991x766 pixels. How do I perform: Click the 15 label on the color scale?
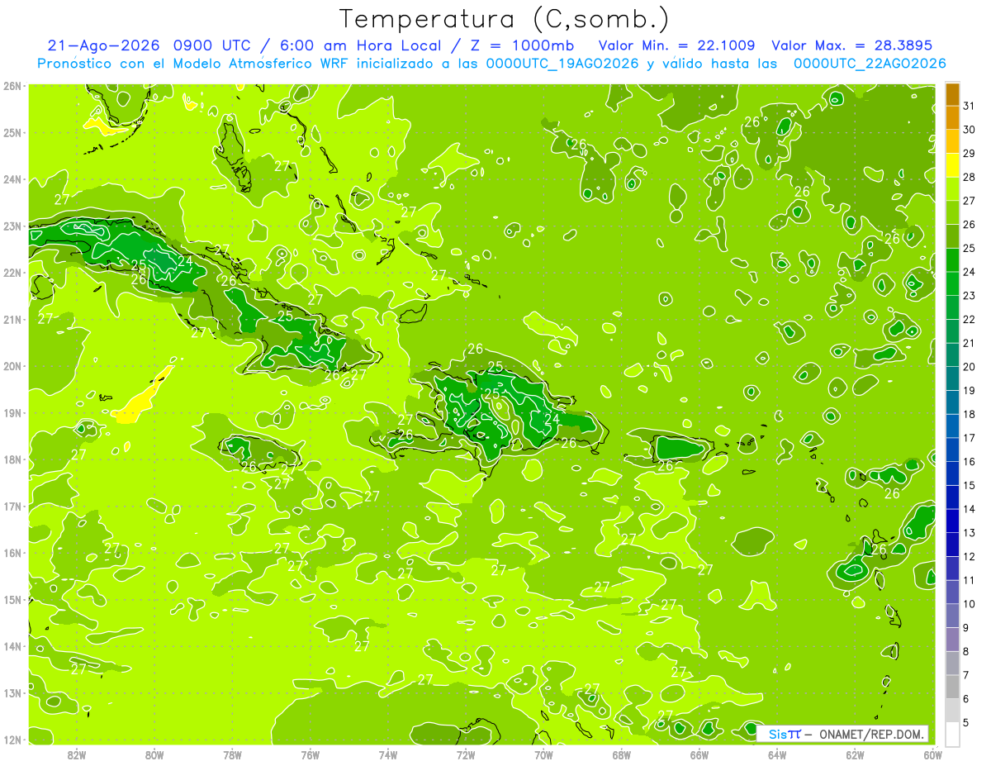point(970,485)
